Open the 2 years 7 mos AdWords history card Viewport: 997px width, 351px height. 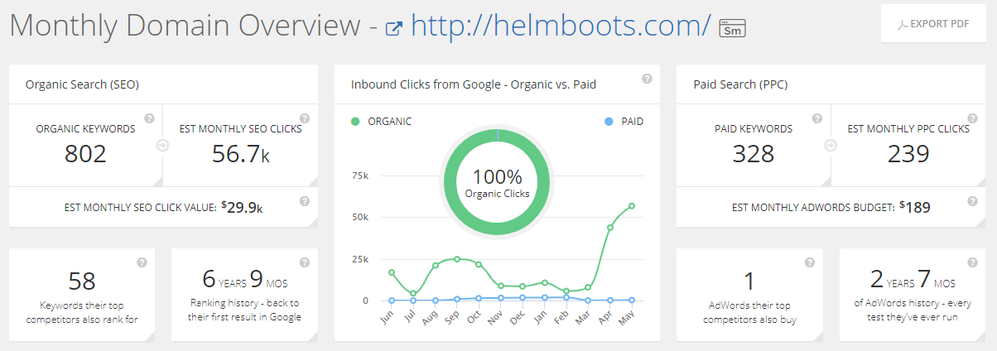point(913,294)
